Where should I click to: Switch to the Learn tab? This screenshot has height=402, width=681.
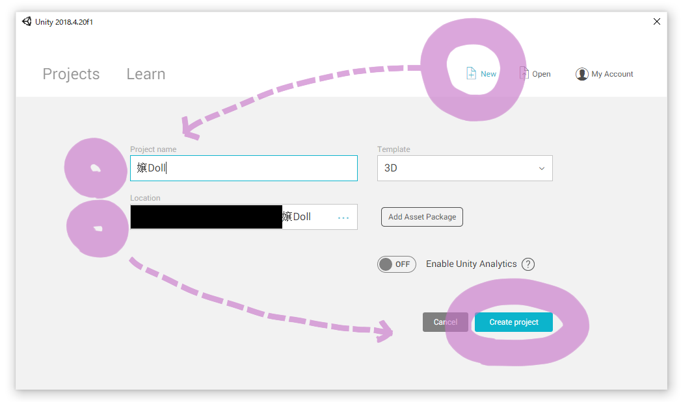pyautogui.click(x=146, y=74)
